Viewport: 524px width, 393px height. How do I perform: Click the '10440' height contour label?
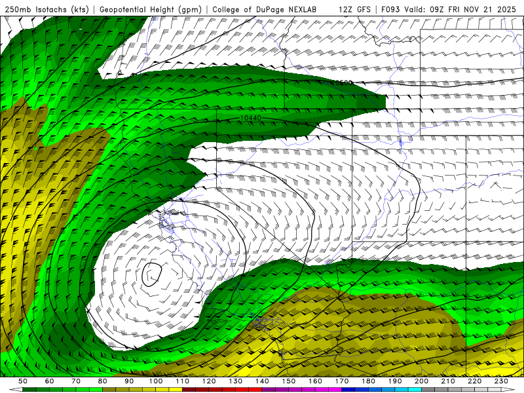point(251,118)
